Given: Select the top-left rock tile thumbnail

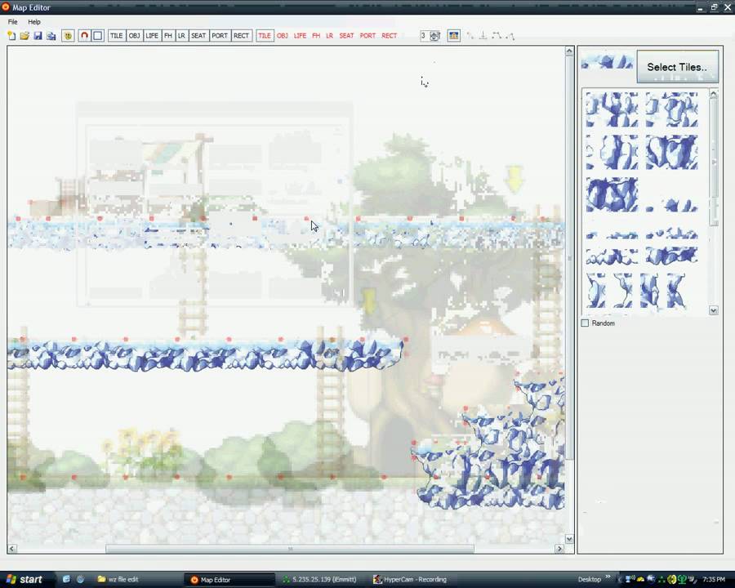Looking at the screenshot, I should pyautogui.click(x=612, y=109).
